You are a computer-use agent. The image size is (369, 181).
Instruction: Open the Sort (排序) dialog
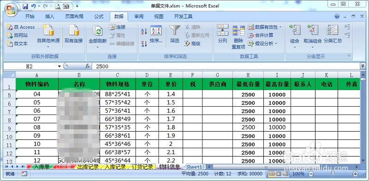tap(156, 35)
